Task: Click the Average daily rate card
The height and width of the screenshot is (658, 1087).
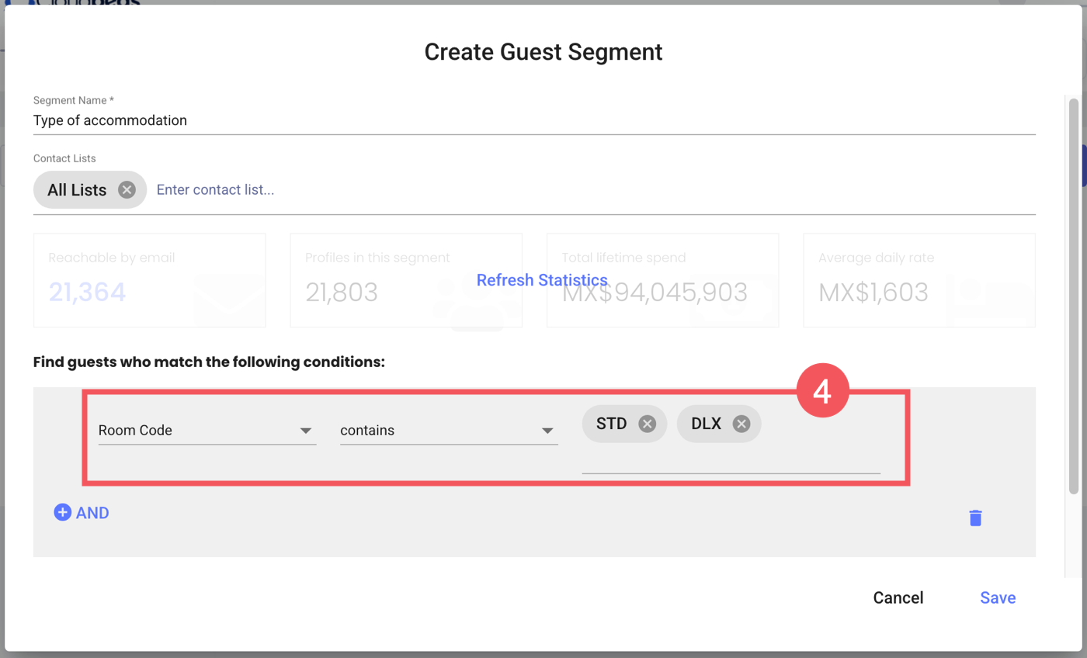Action: [x=919, y=280]
